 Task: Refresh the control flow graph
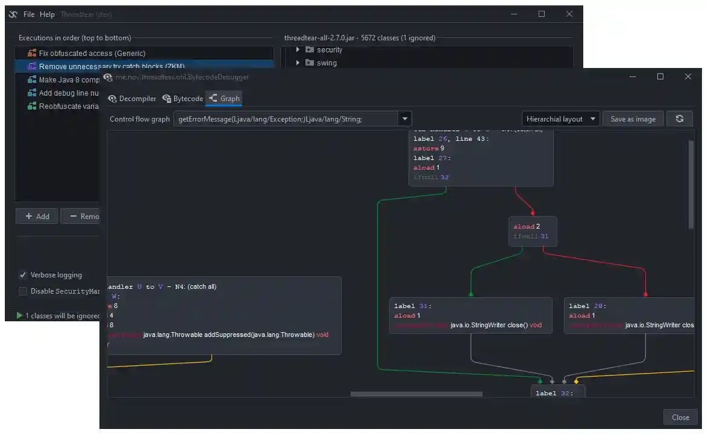pos(680,119)
